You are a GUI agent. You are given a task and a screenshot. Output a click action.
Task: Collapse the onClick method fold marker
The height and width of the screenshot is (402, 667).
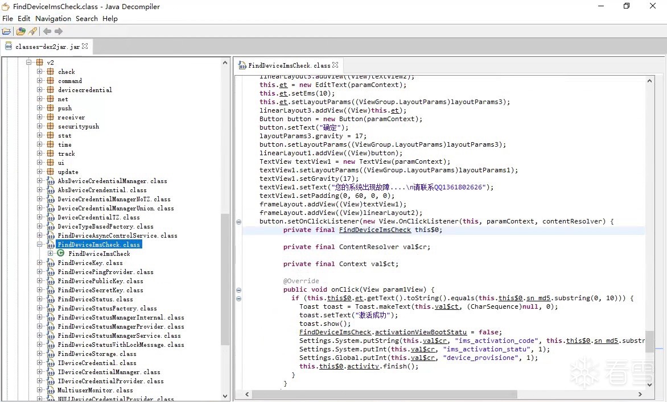238,290
